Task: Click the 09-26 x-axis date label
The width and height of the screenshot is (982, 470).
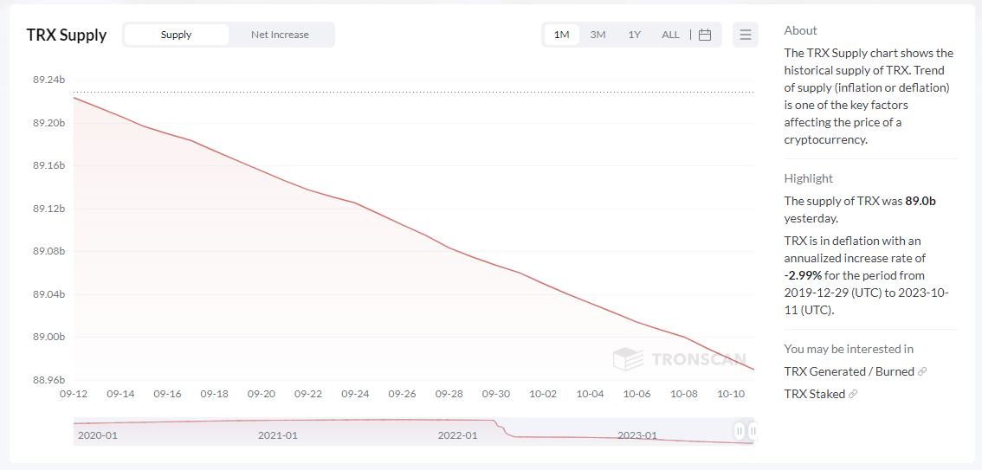Action: tap(402, 395)
